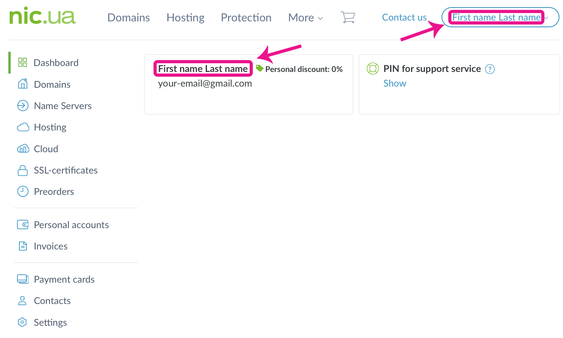Show the PIN for support service
563x338 pixels.
tap(394, 83)
